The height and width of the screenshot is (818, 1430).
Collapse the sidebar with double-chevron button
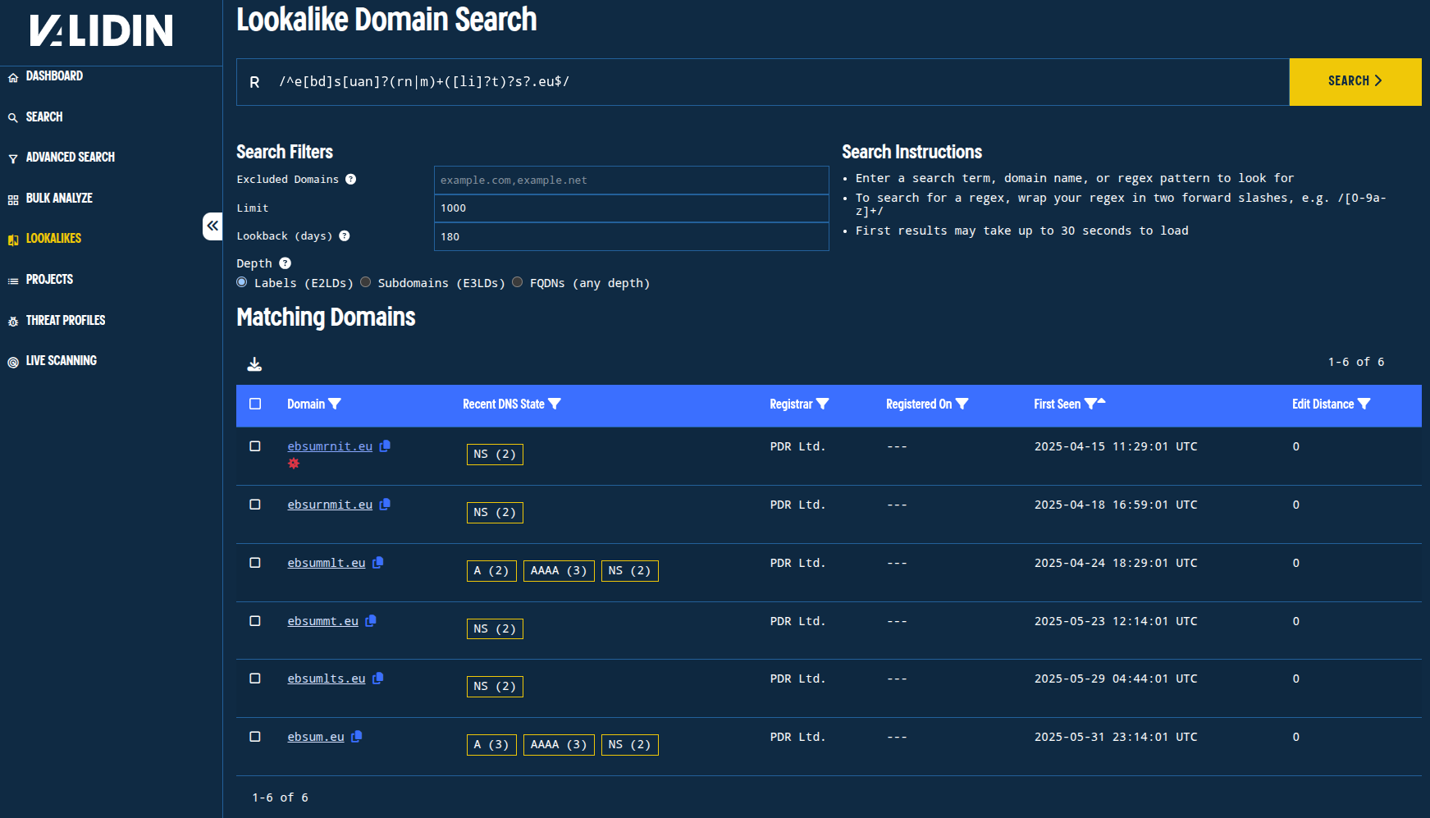pyautogui.click(x=212, y=226)
